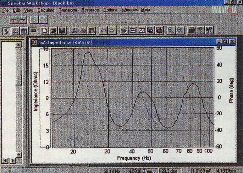This screenshot has height=173, width=243.
Task: Open the View menu
Action: [29, 10]
